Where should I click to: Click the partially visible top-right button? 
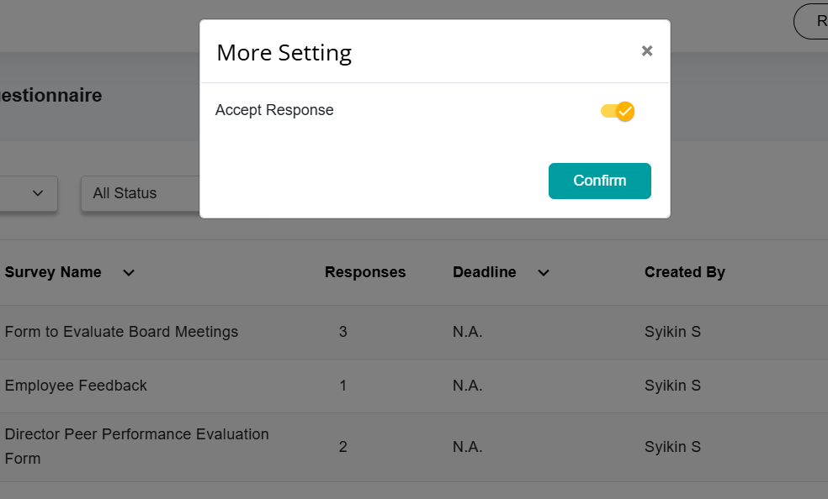point(813,21)
